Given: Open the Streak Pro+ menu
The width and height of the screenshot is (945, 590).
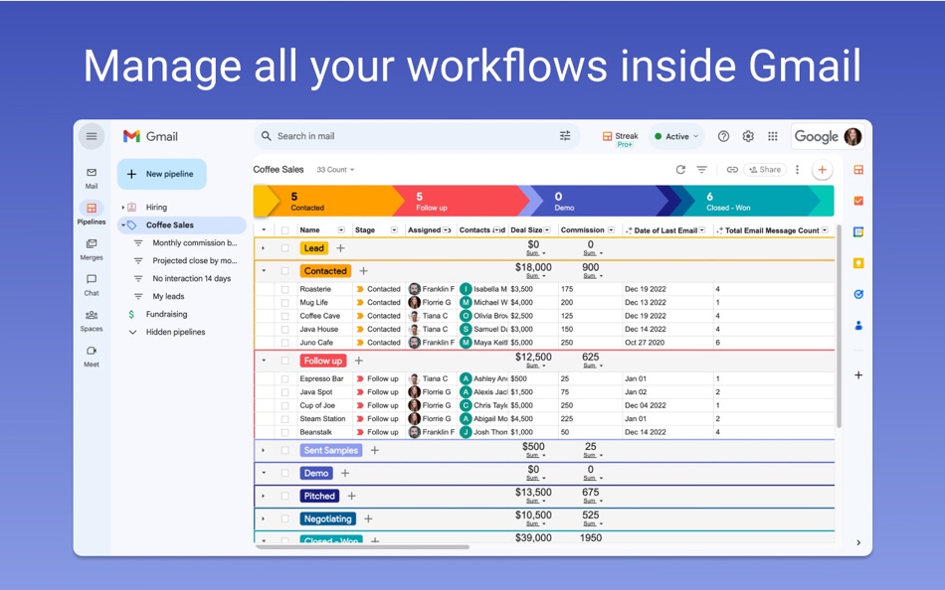Looking at the screenshot, I should 620,138.
